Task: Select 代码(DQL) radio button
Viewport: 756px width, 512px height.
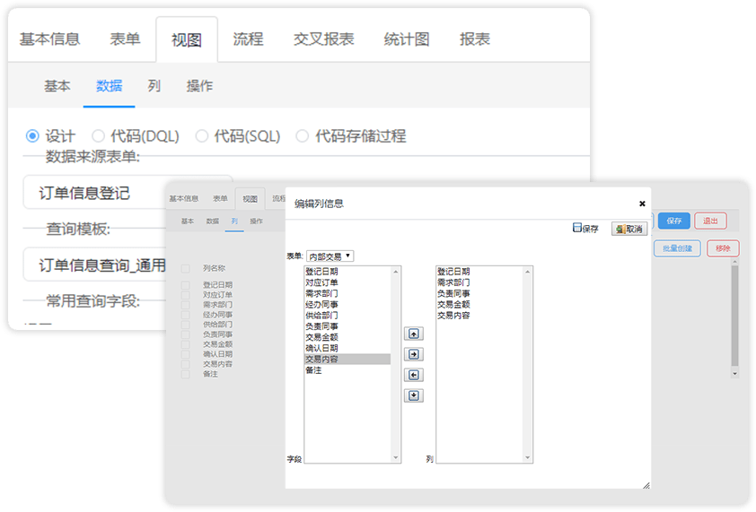Action: point(98,136)
